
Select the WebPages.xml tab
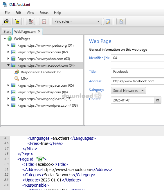25,32
